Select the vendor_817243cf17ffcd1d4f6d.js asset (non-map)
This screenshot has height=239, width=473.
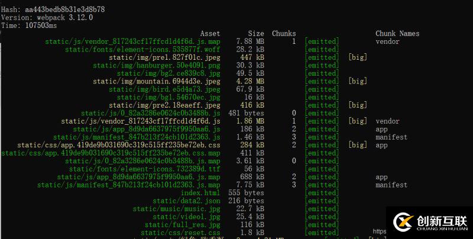(141, 121)
